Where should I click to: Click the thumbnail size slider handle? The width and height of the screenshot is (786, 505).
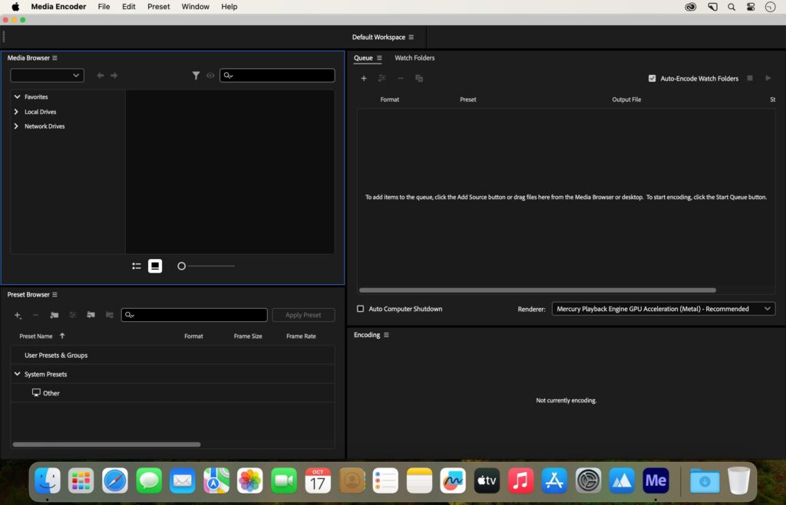(x=182, y=266)
